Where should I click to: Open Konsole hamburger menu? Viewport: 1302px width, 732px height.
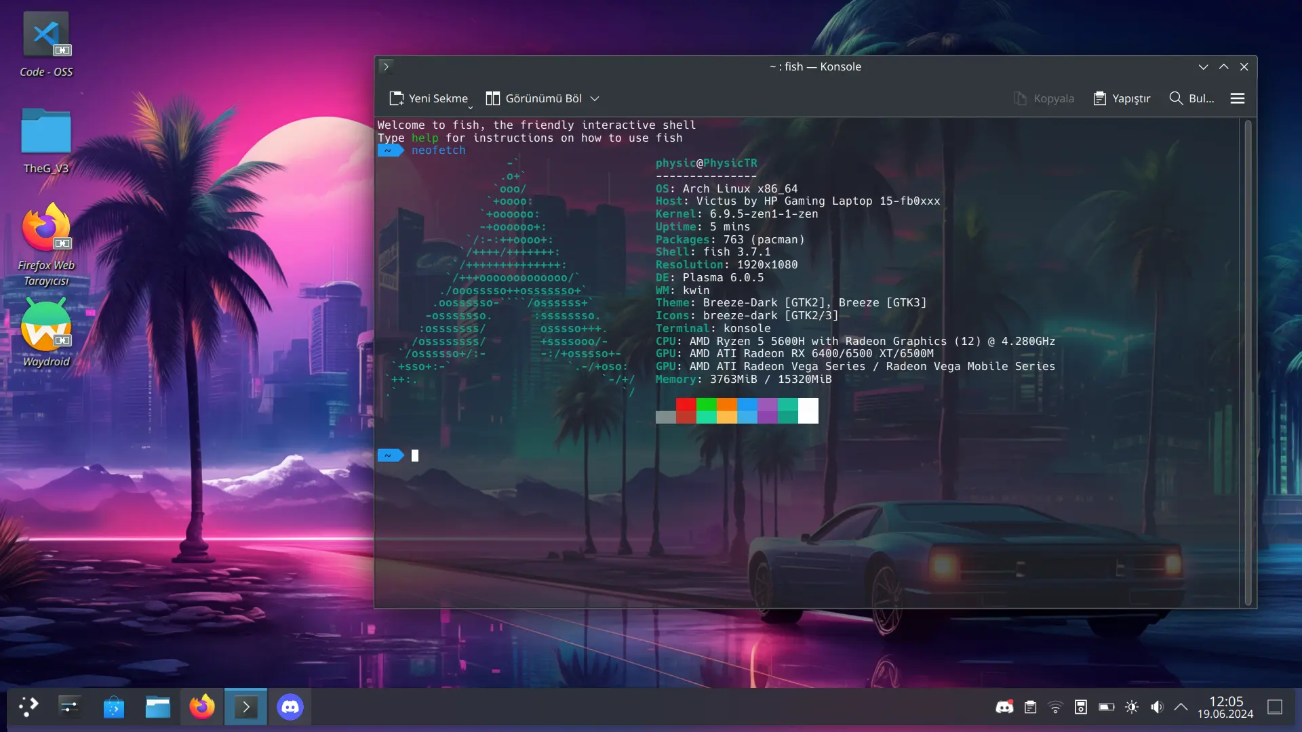click(x=1238, y=98)
